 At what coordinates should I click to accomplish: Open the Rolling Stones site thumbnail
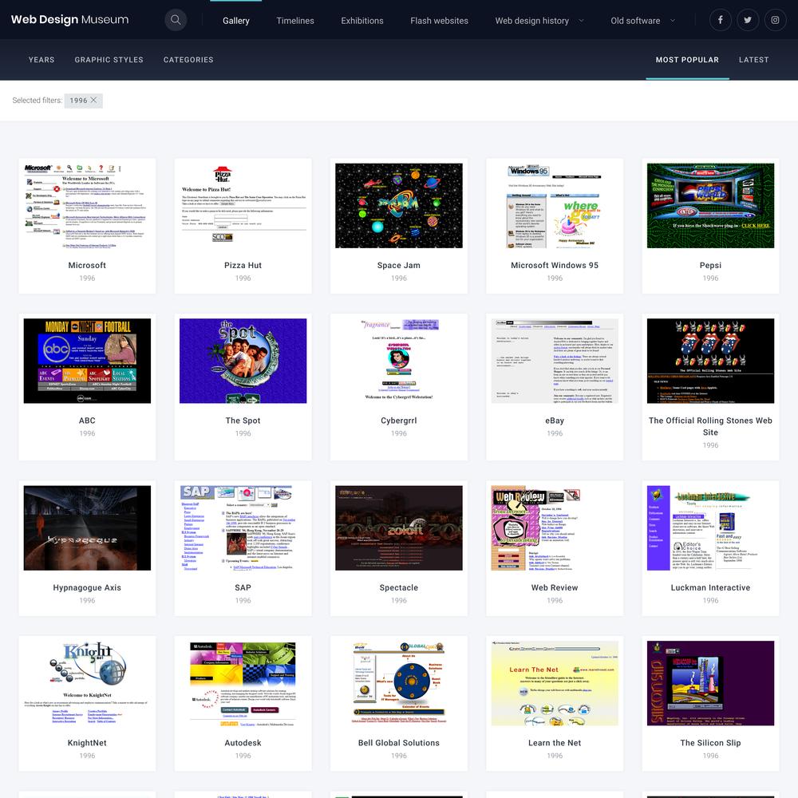tap(710, 361)
